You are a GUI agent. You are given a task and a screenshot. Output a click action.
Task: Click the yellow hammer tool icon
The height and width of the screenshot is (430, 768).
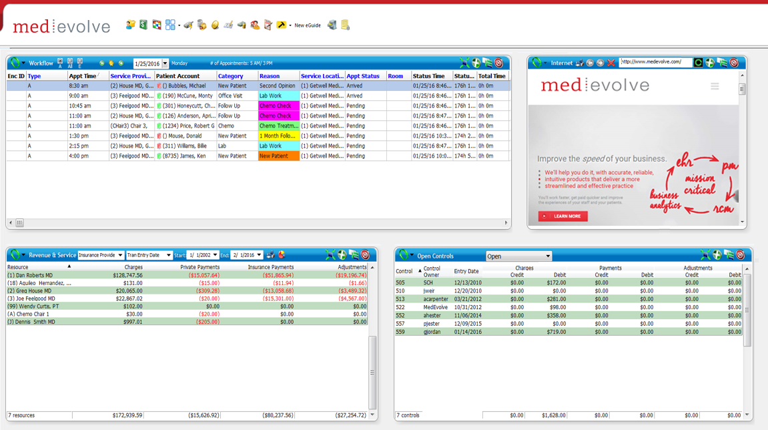[x=281, y=25]
